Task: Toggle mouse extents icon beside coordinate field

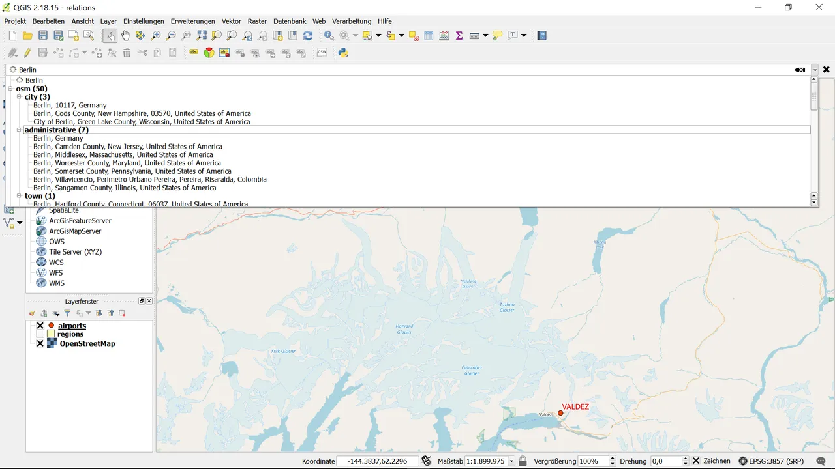Action: [426, 461]
